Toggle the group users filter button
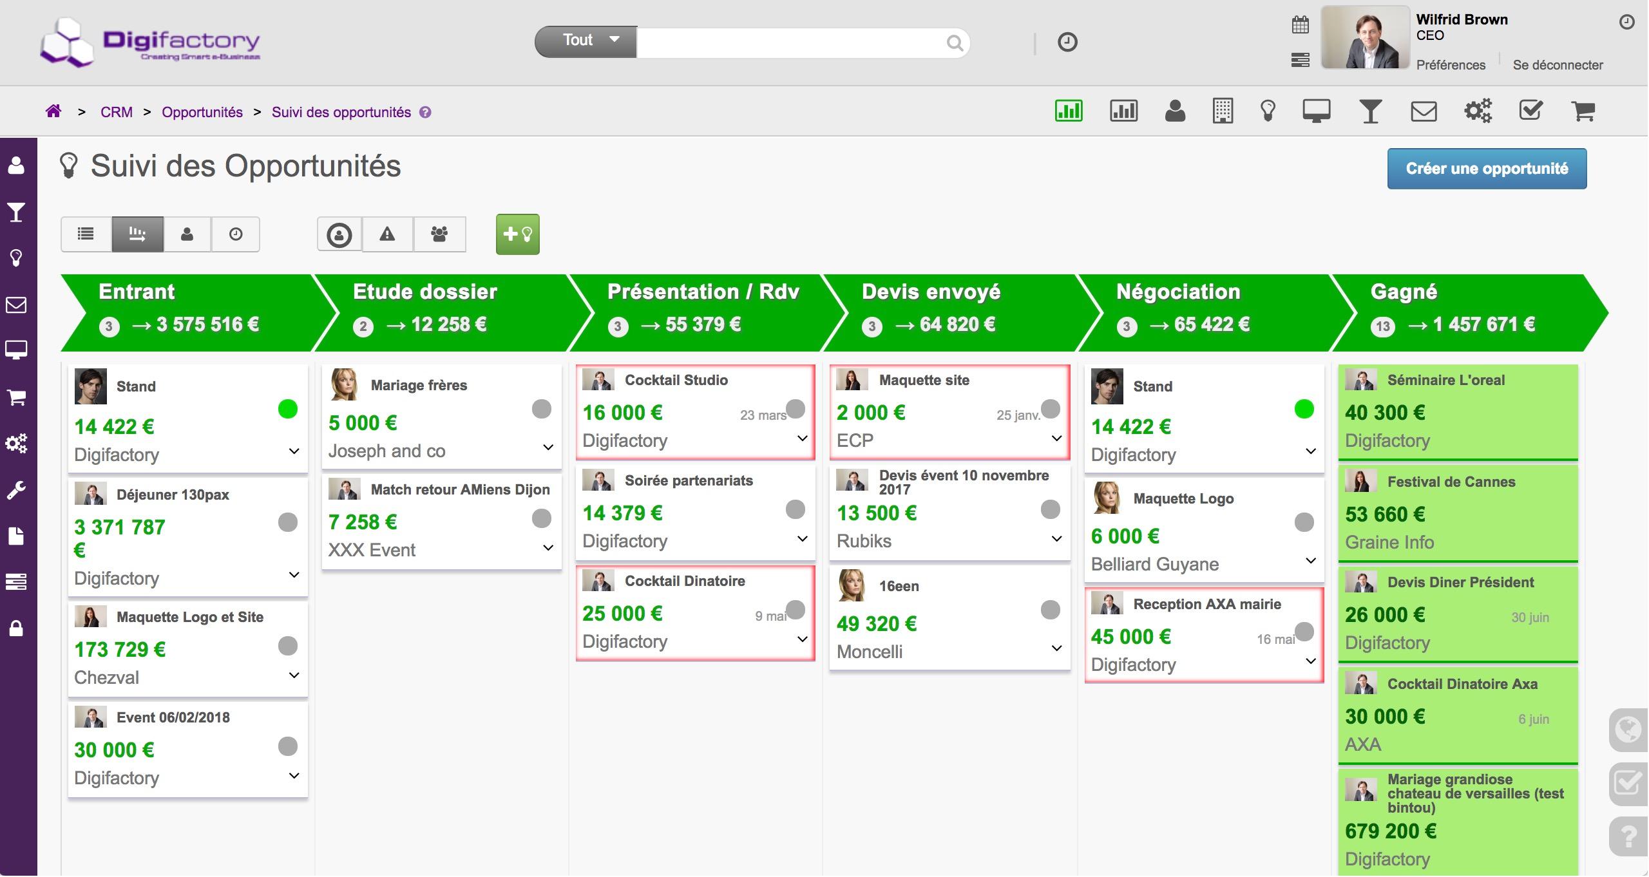 pyautogui.click(x=439, y=234)
